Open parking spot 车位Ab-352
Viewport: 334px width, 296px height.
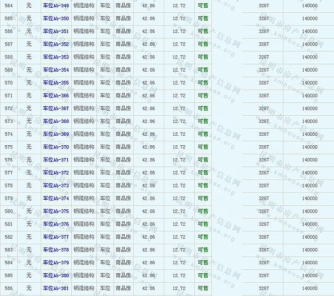56,44
